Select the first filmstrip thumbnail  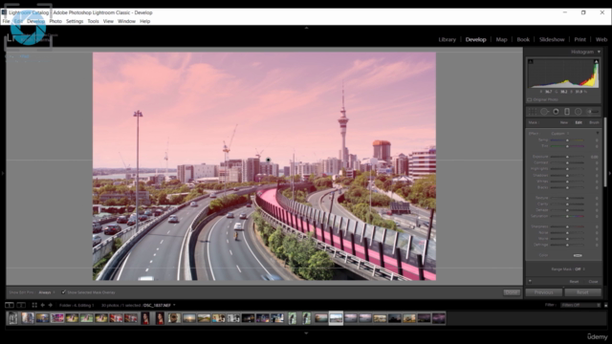click(x=12, y=318)
